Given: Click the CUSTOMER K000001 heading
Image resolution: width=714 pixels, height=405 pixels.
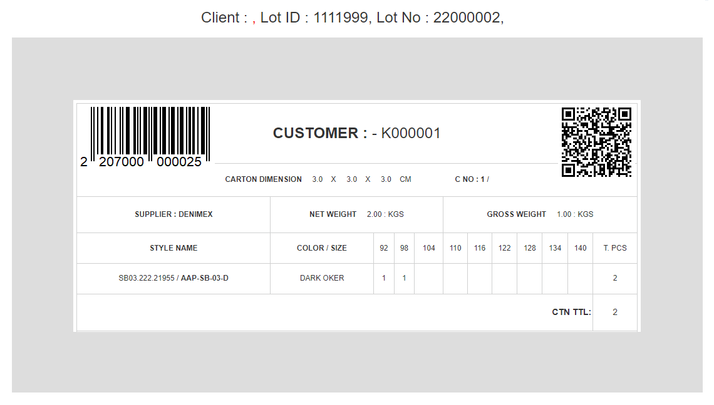Looking at the screenshot, I should (356, 133).
